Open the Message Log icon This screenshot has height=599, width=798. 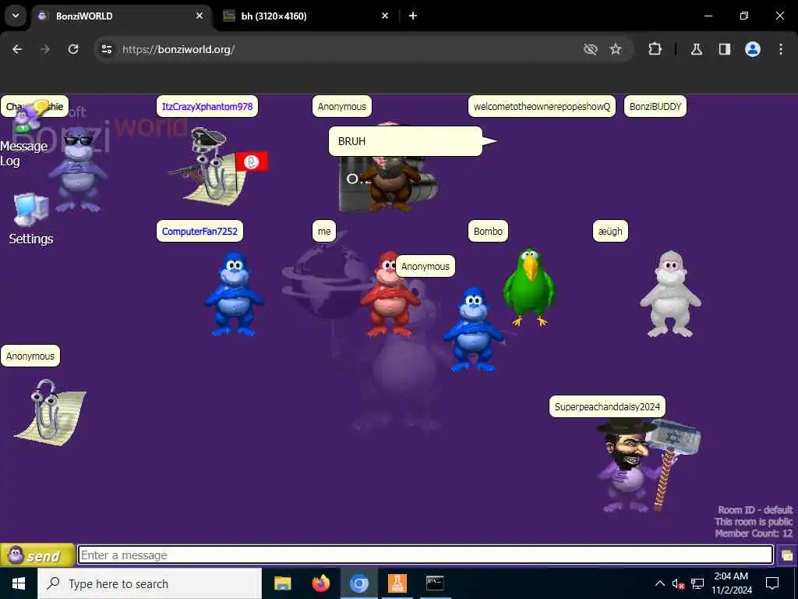[24, 133]
